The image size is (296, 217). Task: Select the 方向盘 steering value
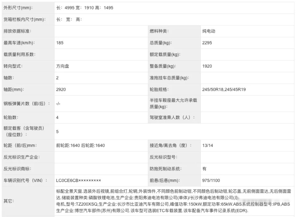(63, 66)
